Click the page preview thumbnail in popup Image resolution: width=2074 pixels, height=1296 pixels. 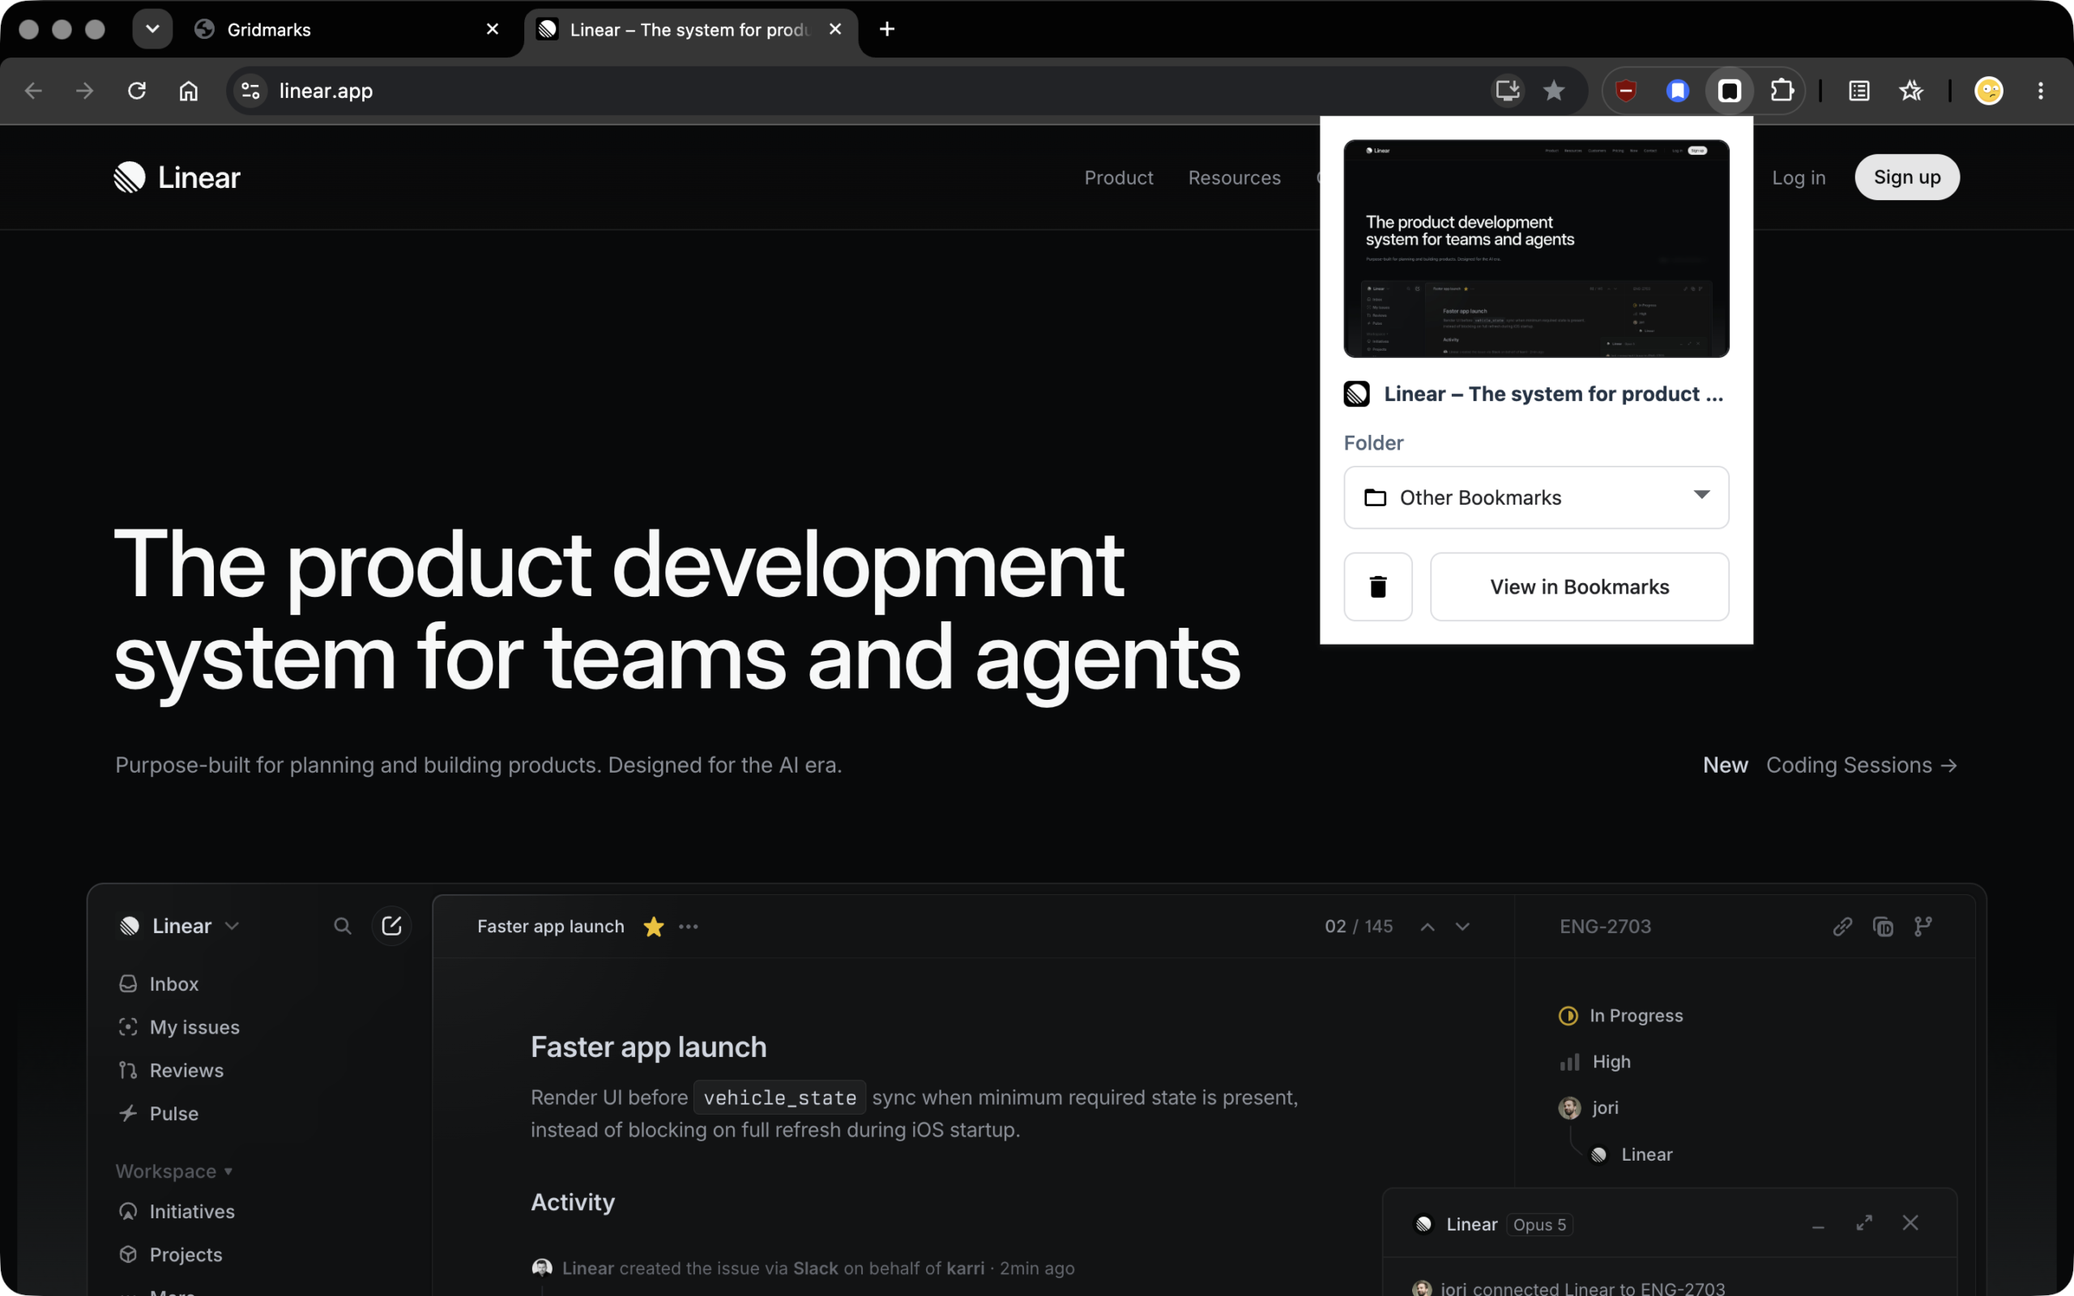1536,249
